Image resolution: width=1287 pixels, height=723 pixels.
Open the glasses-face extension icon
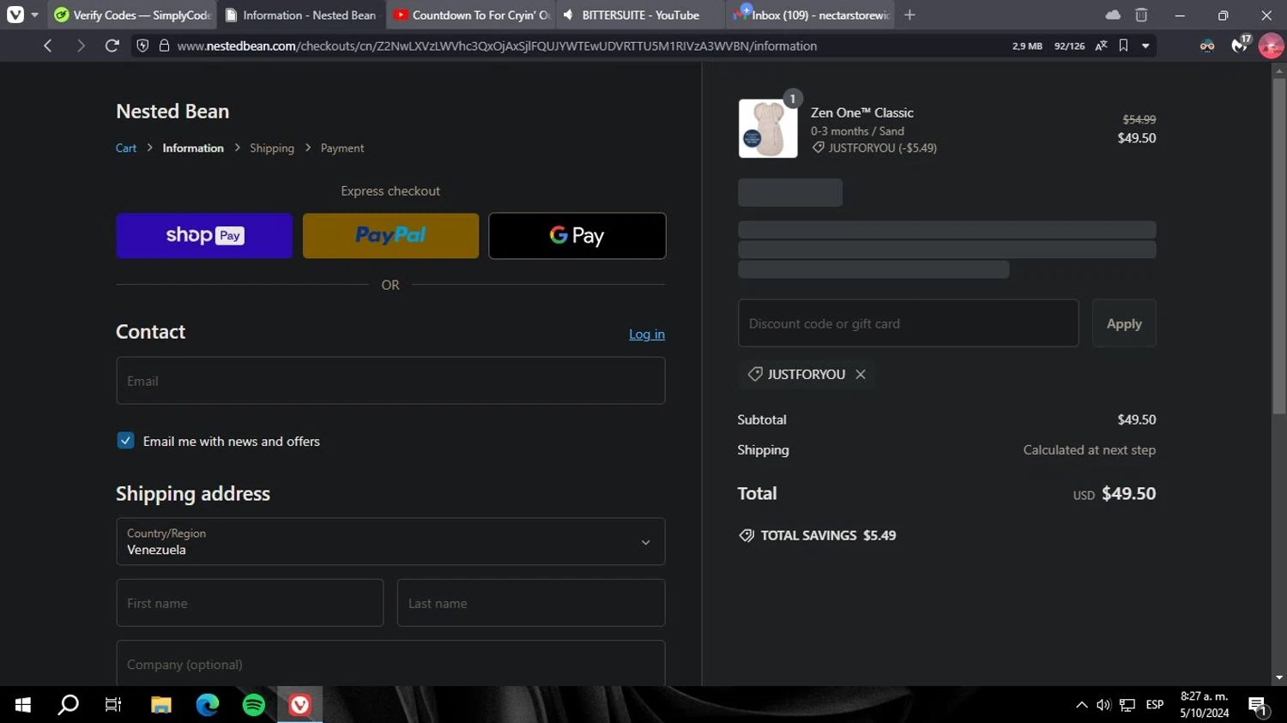tap(1207, 45)
